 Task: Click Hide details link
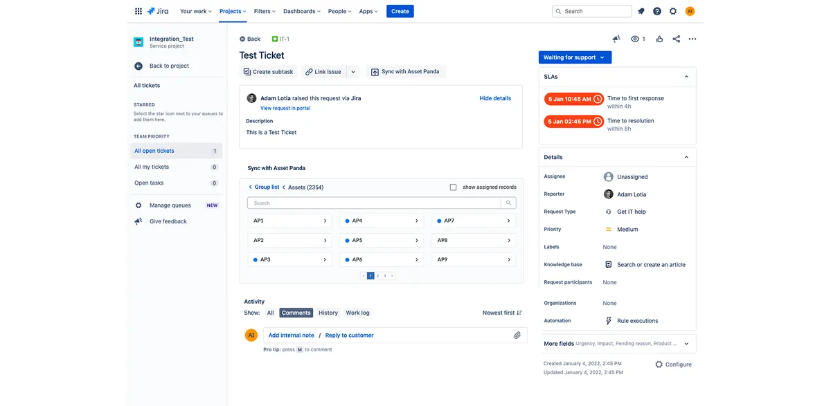[x=495, y=98]
